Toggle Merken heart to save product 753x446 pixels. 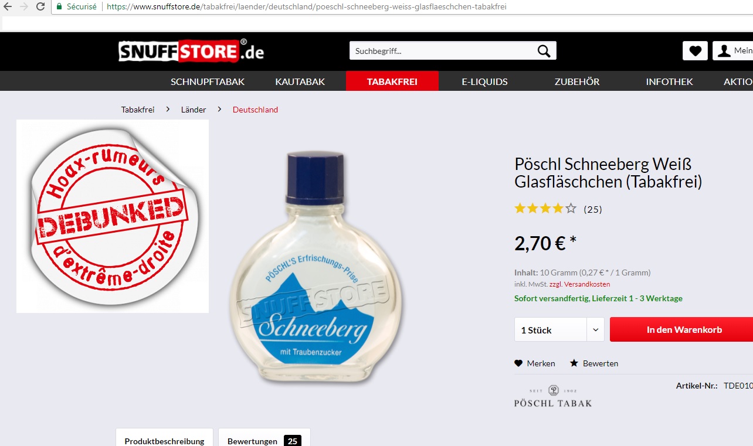coord(518,363)
